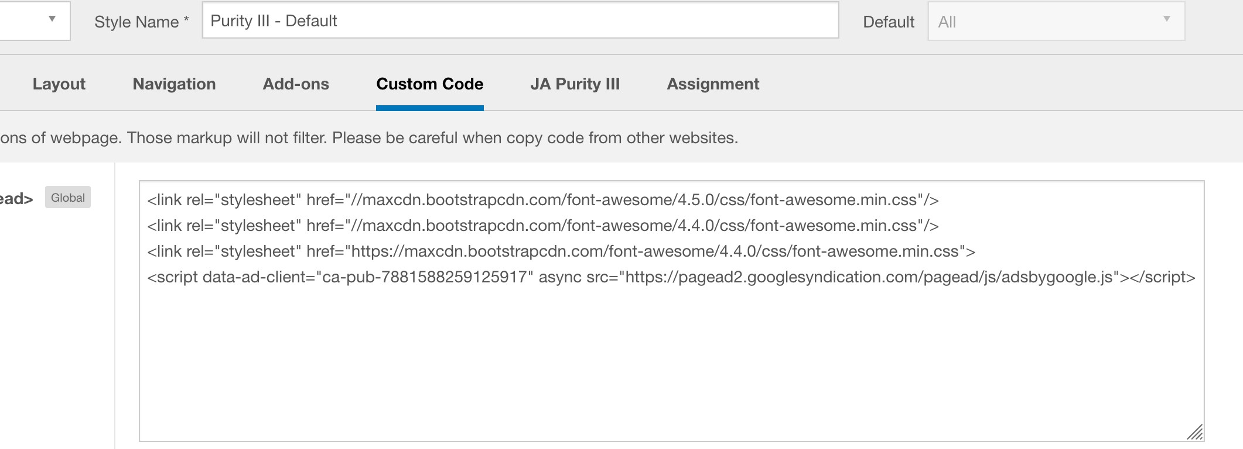This screenshot has height=449, width=1243.
Task: Click the Style Name input field
Action: 520,21
